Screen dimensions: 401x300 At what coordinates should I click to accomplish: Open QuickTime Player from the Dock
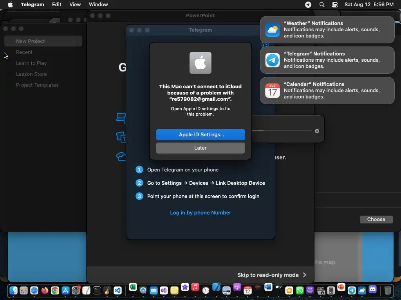pos(143,290)
